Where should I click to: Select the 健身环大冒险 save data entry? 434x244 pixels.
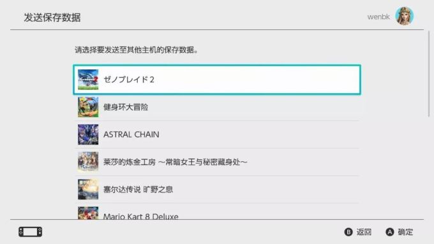217,107
